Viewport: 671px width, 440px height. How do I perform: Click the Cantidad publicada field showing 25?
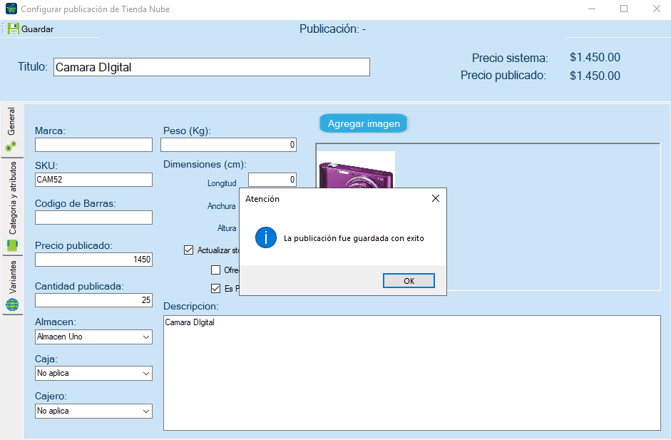93,300
